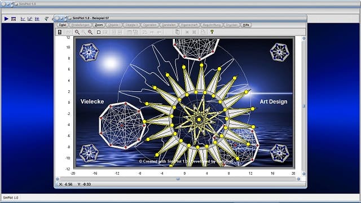
Task: Click the blue play arrow in main toolbar
Action: point(6,19)
